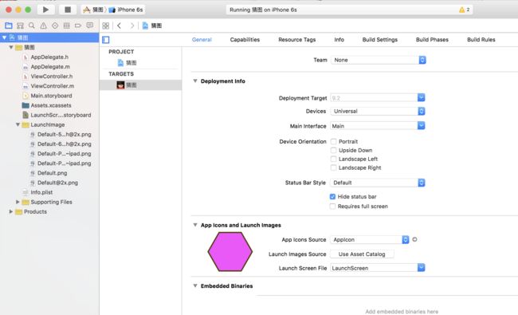Collapse the LaunchImage folder
The width and height of the screenshot is (518, 315).
point(18,124)
